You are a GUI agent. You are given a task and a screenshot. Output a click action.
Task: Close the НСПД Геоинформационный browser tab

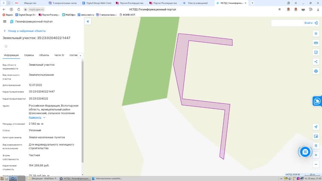[246, 3]
